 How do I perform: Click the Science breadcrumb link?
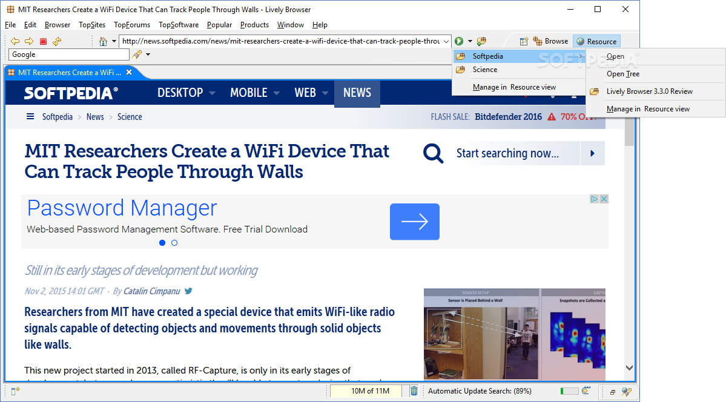(130, 117)
